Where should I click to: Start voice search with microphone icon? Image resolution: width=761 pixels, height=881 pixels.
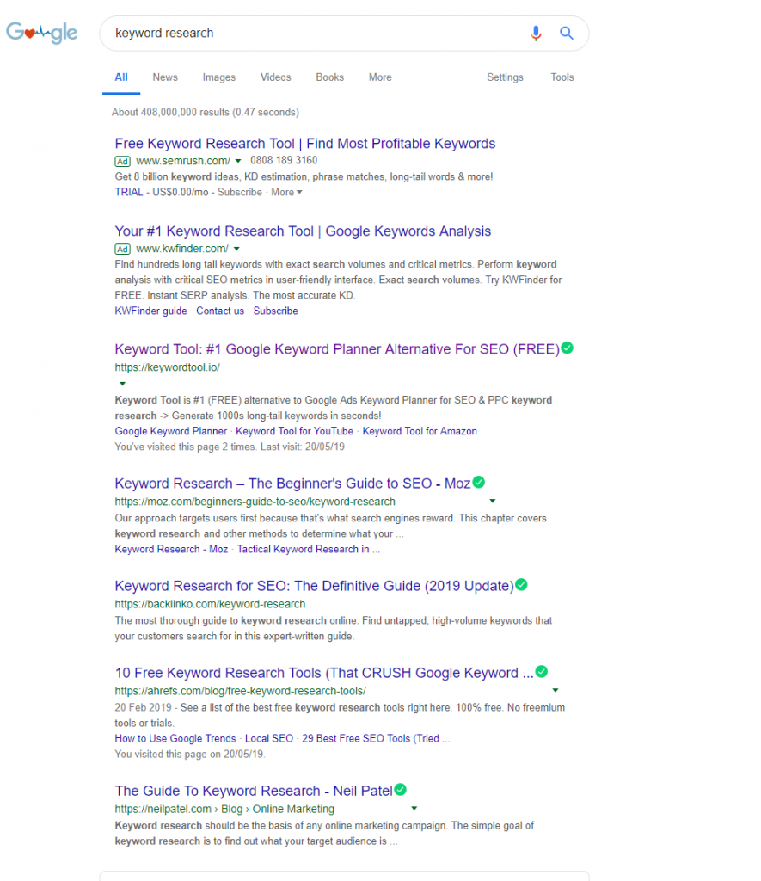point(536,34)
